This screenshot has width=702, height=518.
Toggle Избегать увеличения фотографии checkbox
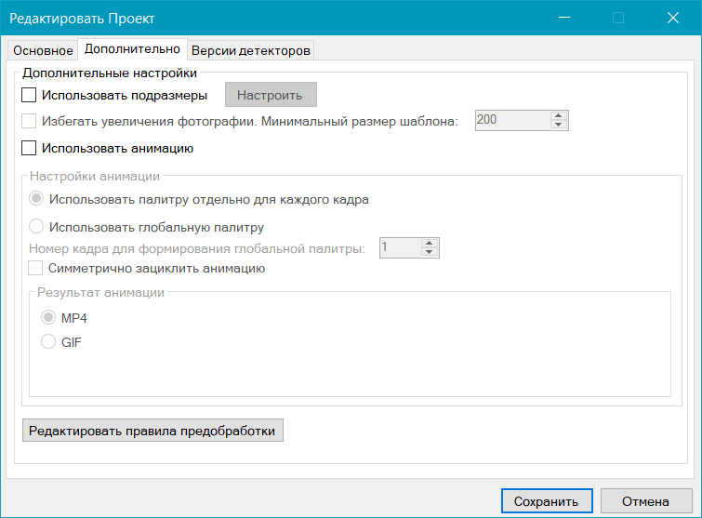point(29,121)
